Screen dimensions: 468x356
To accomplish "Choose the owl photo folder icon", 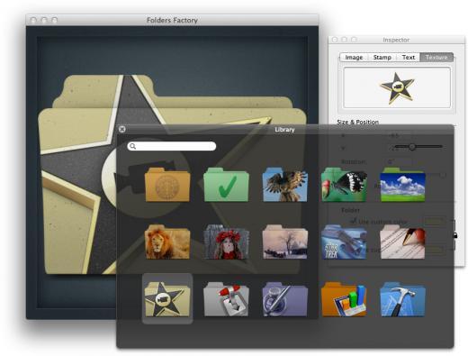I will tap(284, 185).
